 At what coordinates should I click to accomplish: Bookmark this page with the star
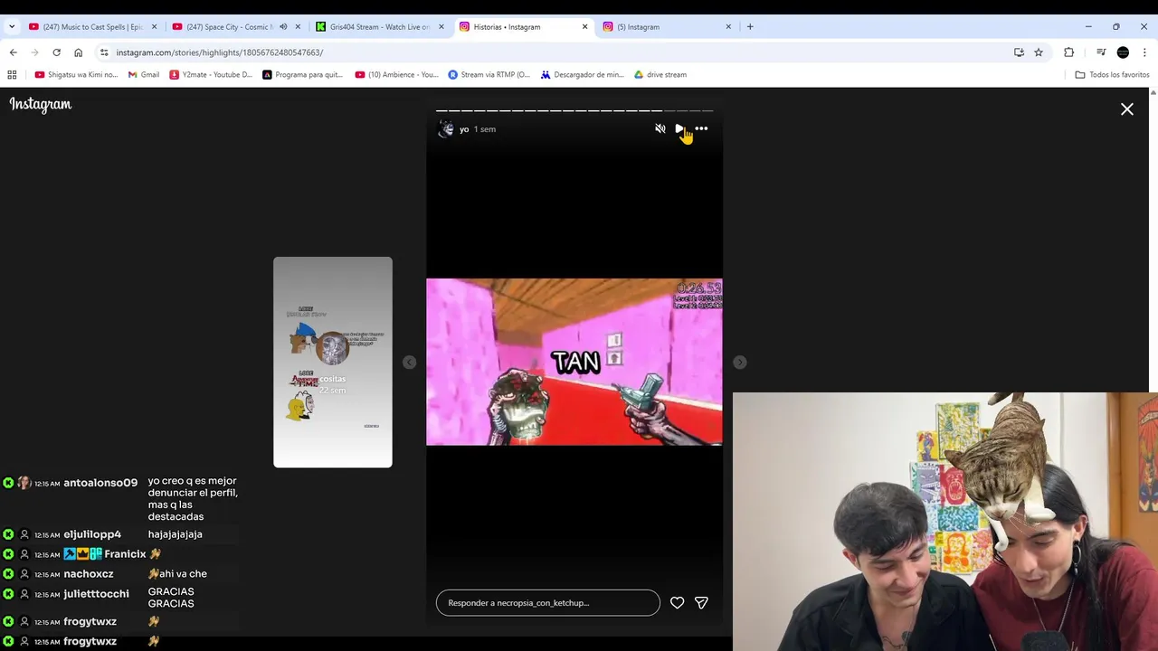1039,52
